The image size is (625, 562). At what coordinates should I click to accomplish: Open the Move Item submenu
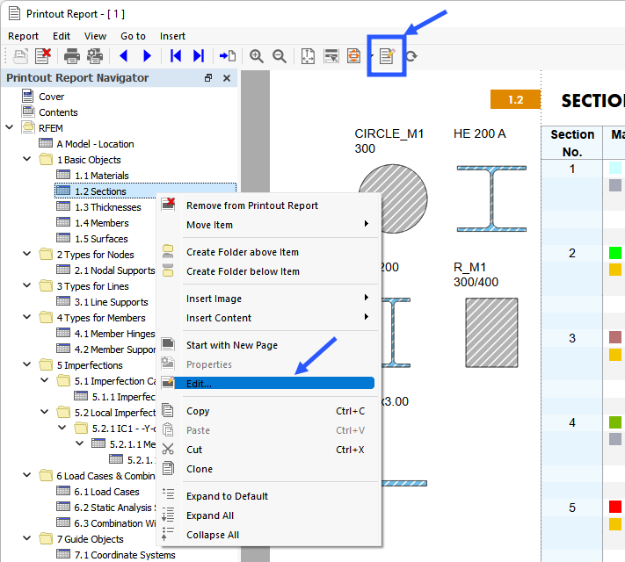pos(270,225)
